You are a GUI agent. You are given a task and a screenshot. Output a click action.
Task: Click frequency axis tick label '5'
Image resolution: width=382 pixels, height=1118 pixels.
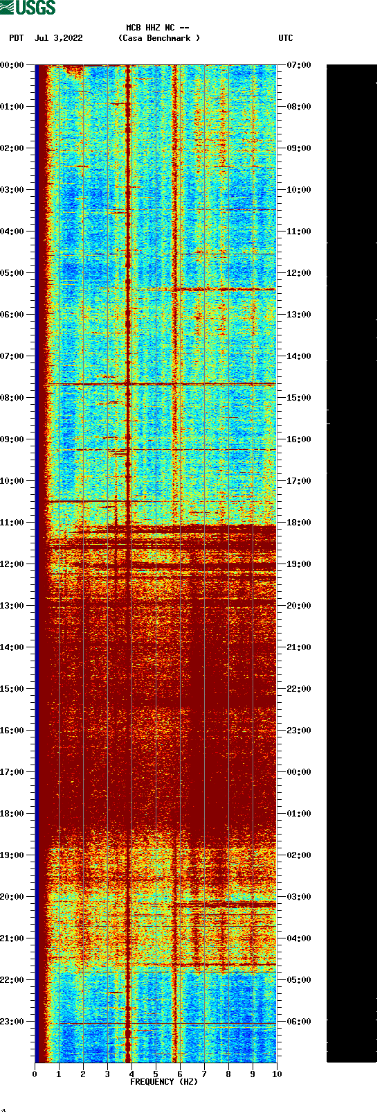pyautogui.click(x=156, y=1074)
